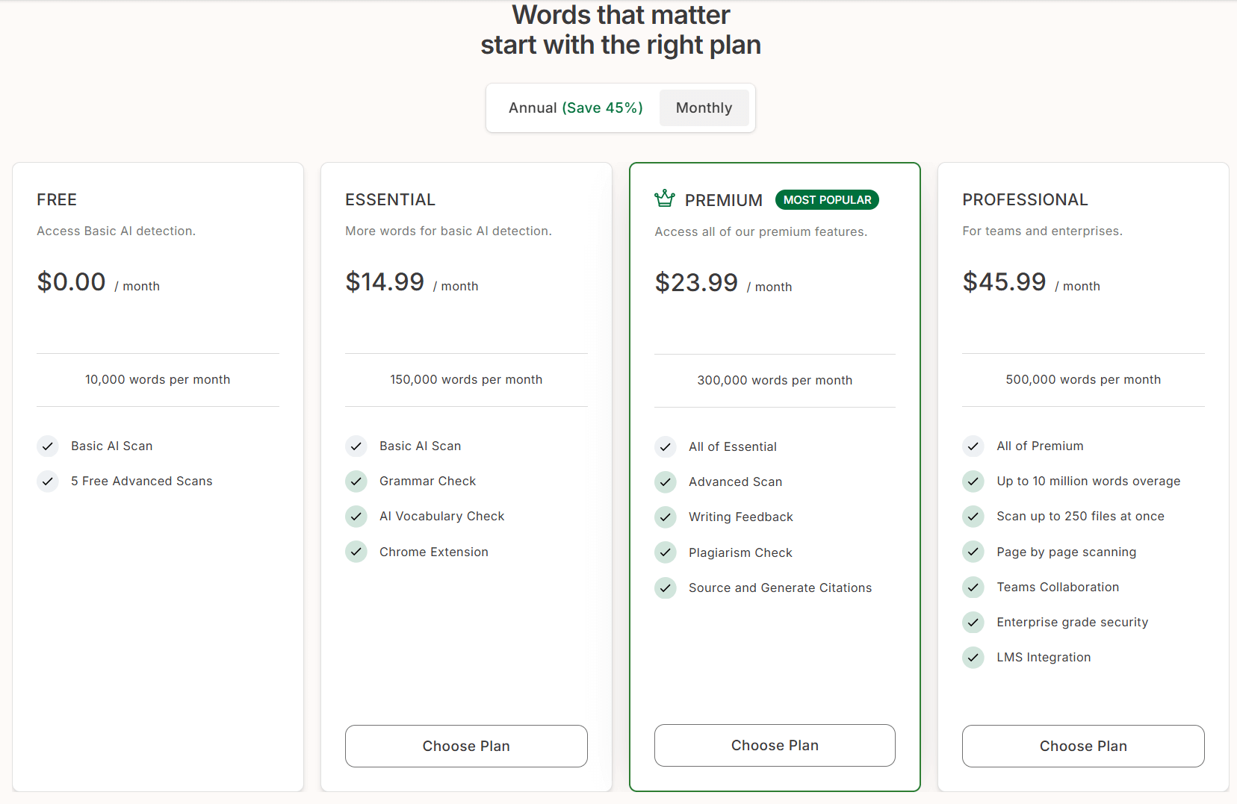The height and width of the screenshot is (804, 1237).
Task: Click the Premium crown icon
Action: coord(664,199)
